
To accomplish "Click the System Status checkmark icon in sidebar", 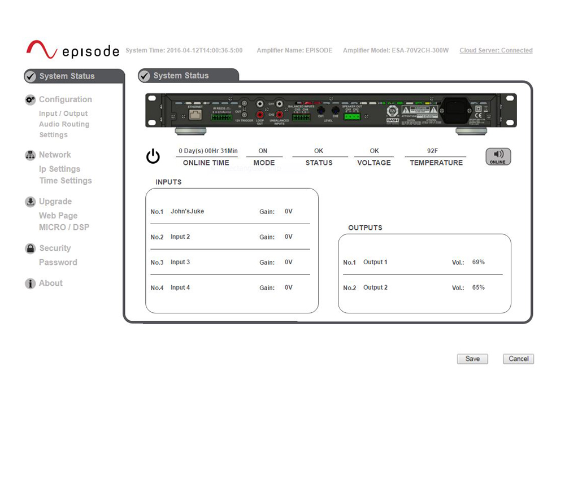I will (31, 76).
